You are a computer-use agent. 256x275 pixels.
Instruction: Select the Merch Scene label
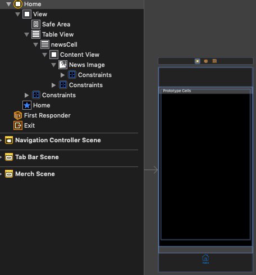tap(35, 174)
